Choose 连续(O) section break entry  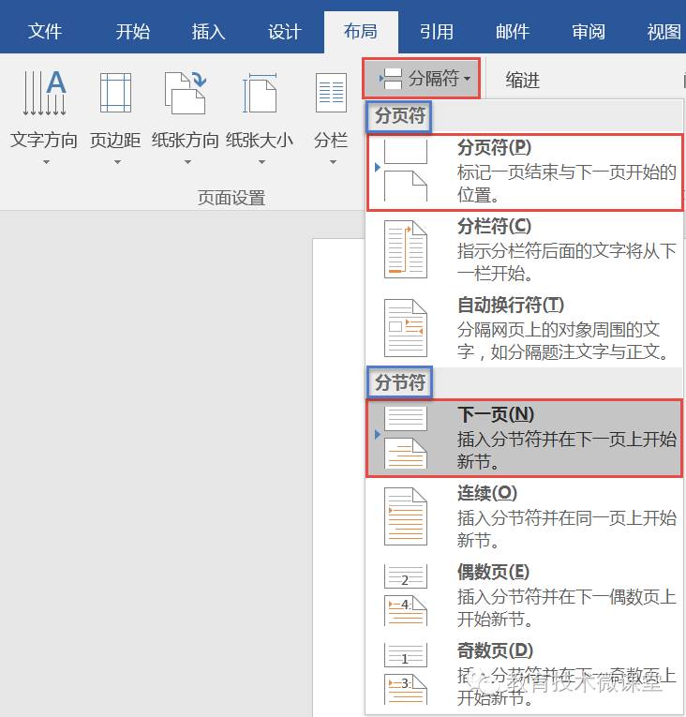[x=525, y=516]
